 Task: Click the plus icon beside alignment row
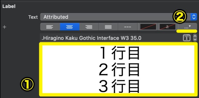click(x=4, y=27)
